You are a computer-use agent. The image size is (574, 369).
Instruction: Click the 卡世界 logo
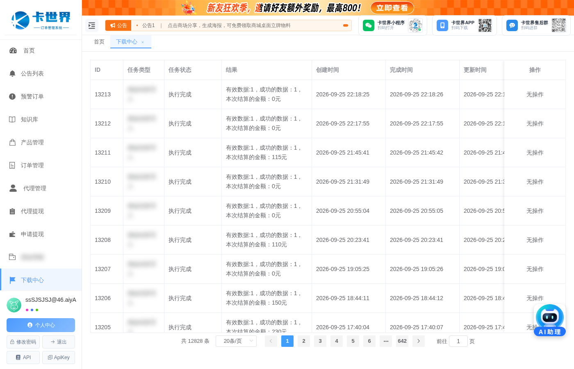tap(41, 20)
